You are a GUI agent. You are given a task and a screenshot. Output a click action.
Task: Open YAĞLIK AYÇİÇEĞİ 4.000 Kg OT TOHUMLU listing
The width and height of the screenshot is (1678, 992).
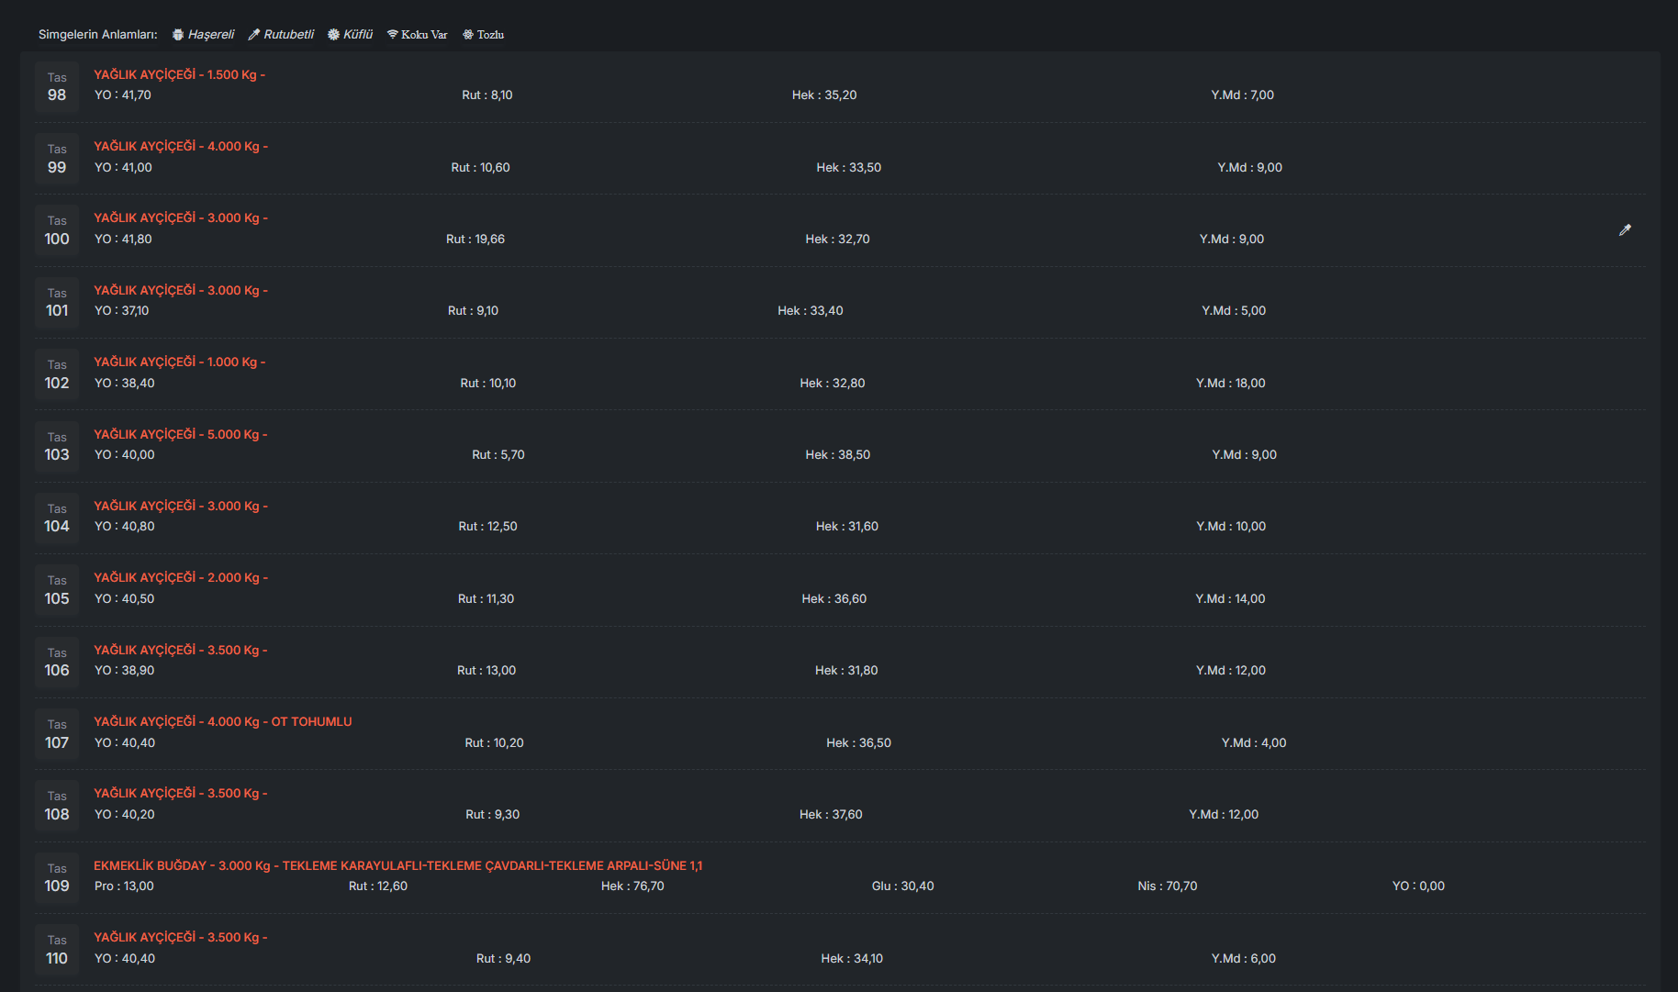pyautogui.click(x=222, y=722)
